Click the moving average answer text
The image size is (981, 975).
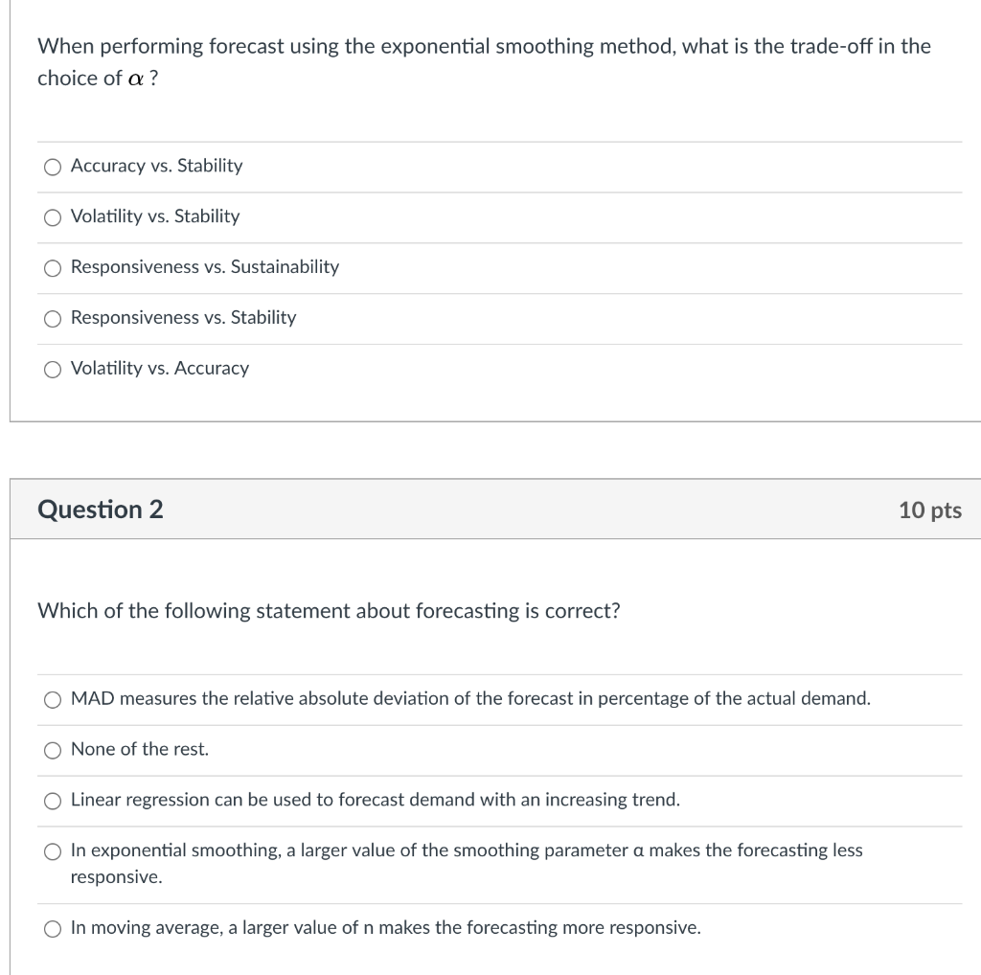click(x=383, y=927)
